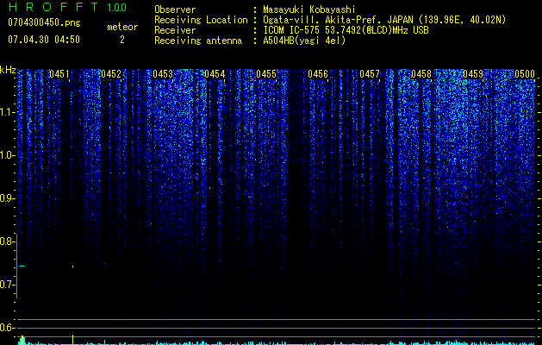Viewport: 542px width, 345px height.
Task: Click the 1.1 kHz axis label
Action: pyautogui.click(x=7, y=112)
